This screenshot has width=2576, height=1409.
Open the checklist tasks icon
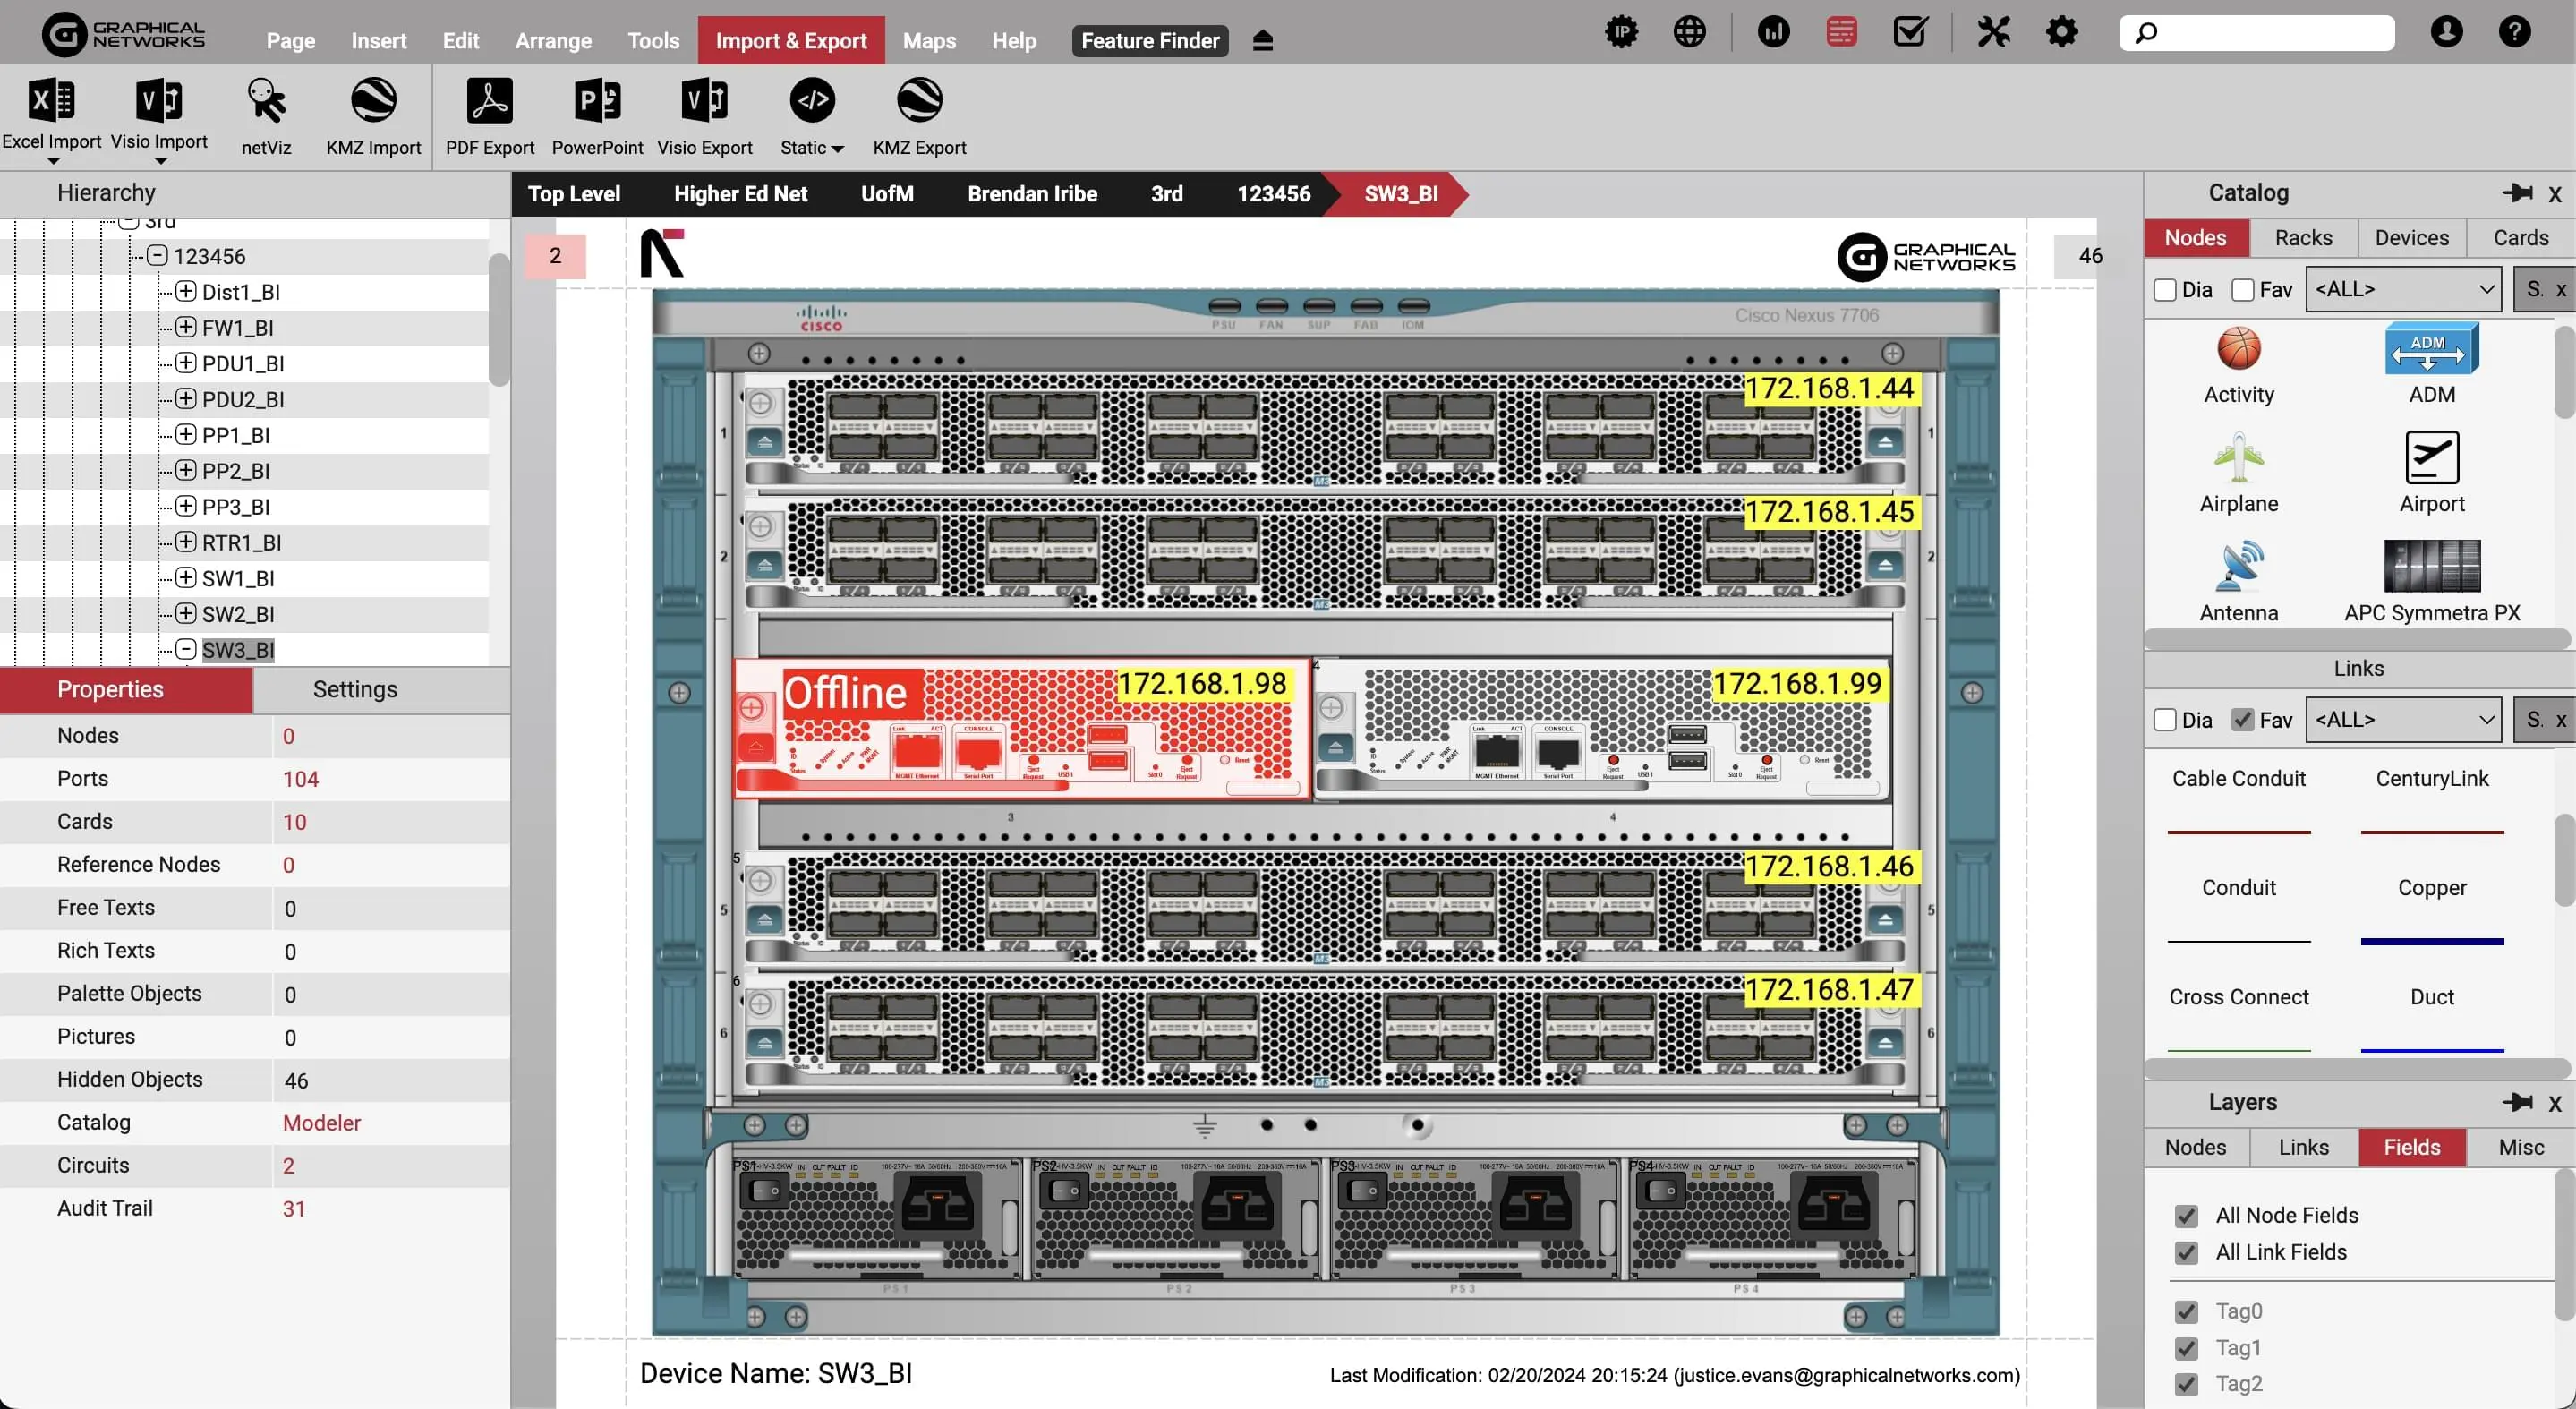pos(1910,32)
